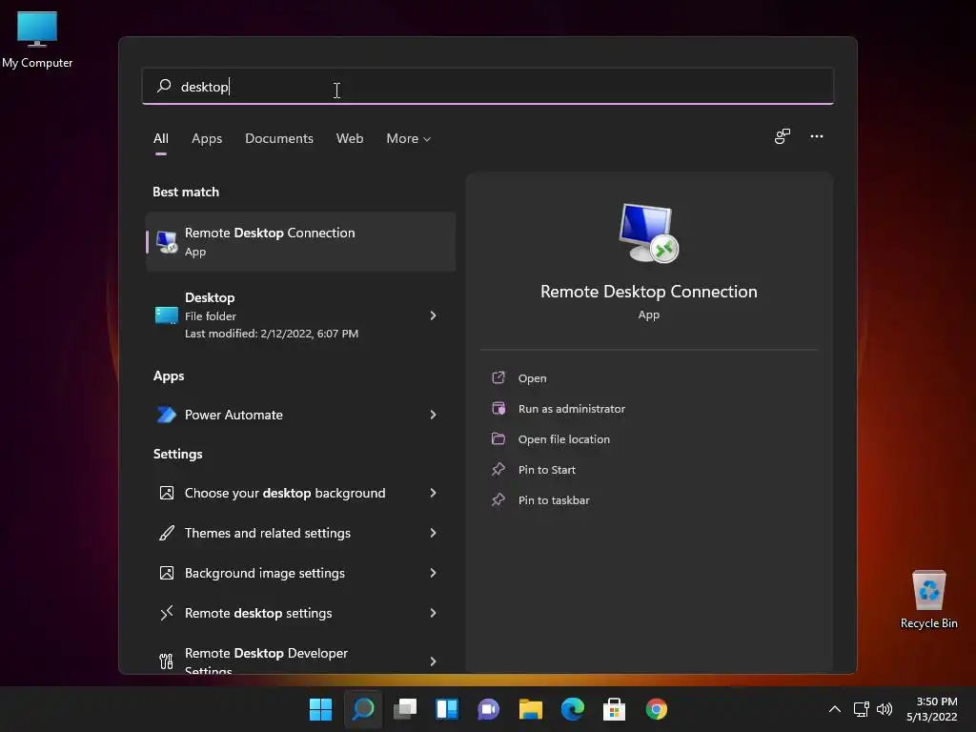Screen dimensions: 976x732
Task: Open the Widgets taskbar icon
Action: coord(447,709)
